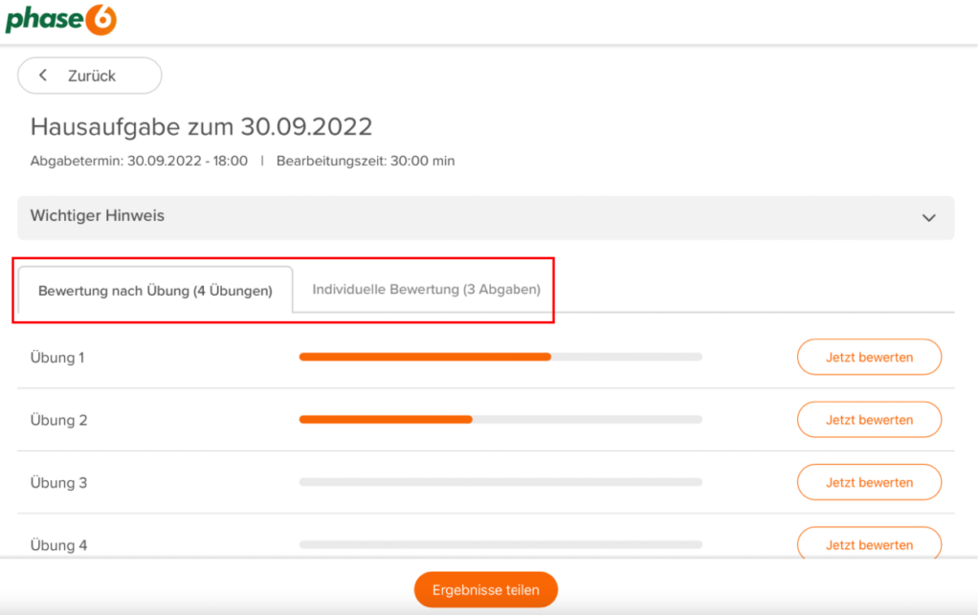Start grading Übung 4 via Jetzt bewerten
The width and height of the screenshot is (980, 615).
(x=869, y=543)
